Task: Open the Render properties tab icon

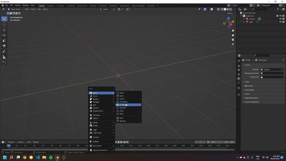Action: [x=239, y=66]
